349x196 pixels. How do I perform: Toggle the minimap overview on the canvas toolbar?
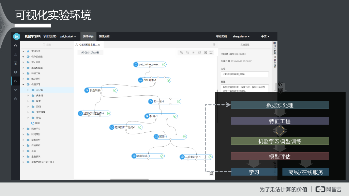pyautogui.click(x=205, y=52)
